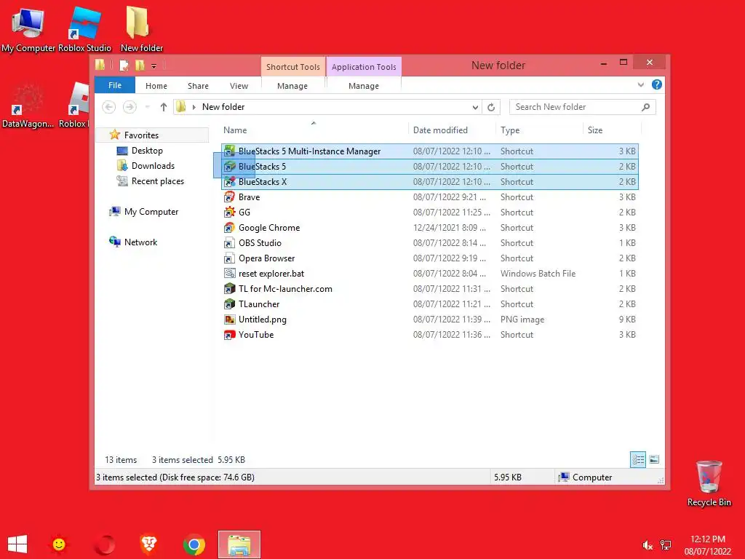This screenshot has height=559, width=745.
Task: Switch to Details view layout icon
Action: pos(637,460)
